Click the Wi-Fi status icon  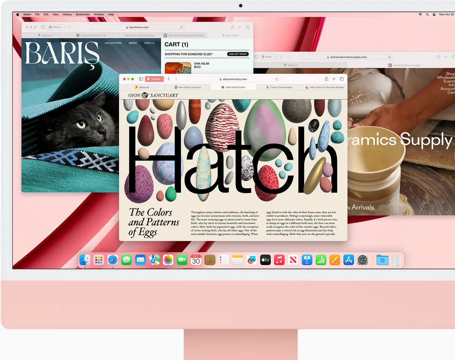[x=420, y=14]
